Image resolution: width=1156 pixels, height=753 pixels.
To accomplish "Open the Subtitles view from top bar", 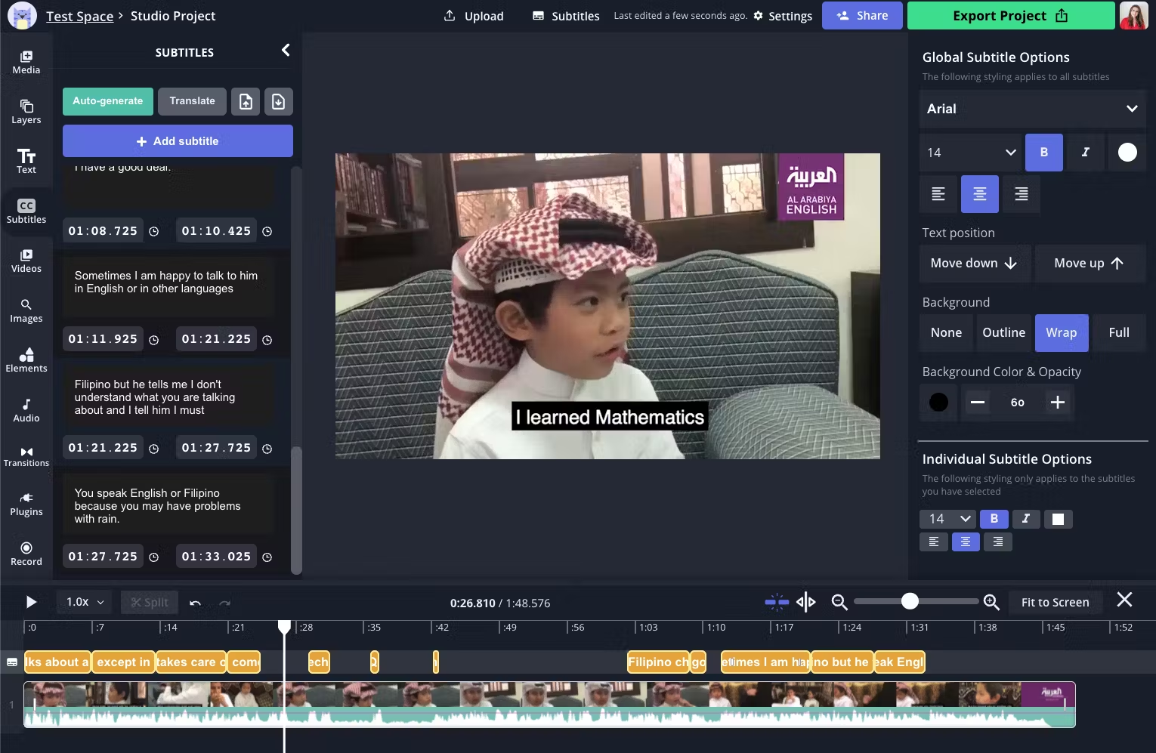I will (565, 15).
